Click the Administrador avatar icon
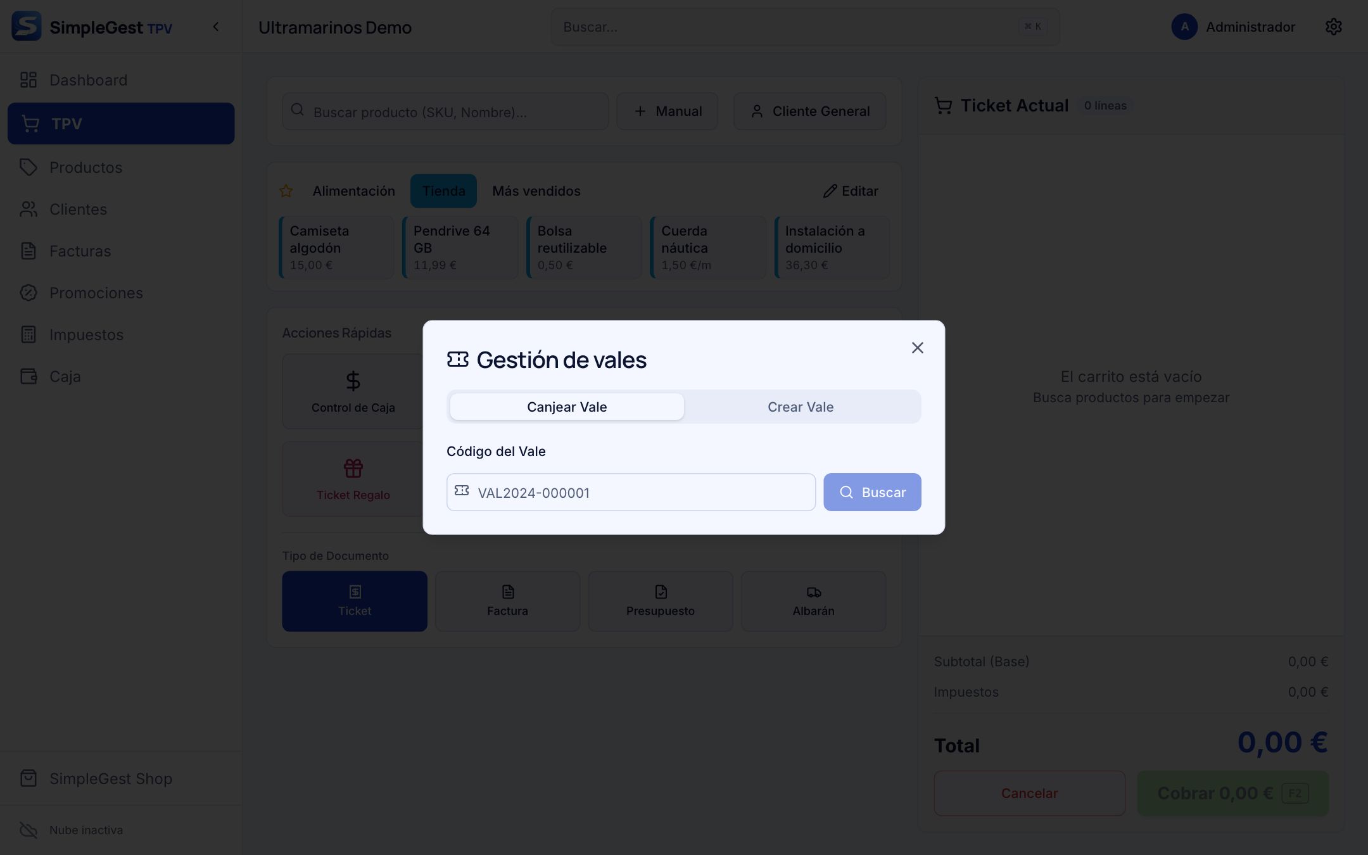This screenshot has height=855, width=1368. click(x=1184, y=27)
